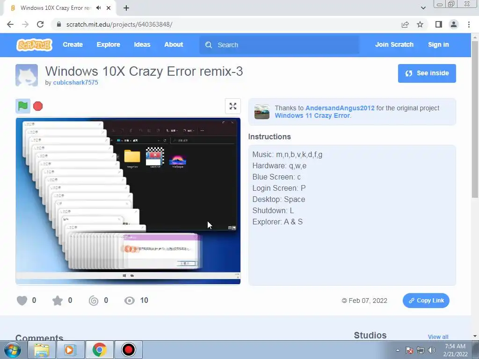479x359 pixels.
Task: Open a new browser tab
Action: coord(126,8)
